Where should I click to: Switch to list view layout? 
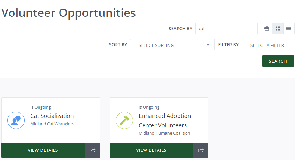point(289,29)
